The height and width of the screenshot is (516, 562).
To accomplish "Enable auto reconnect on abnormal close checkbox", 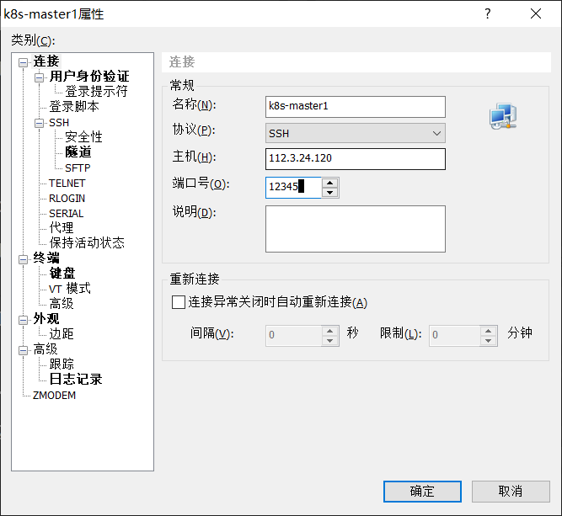I will [x=179, y=302].
